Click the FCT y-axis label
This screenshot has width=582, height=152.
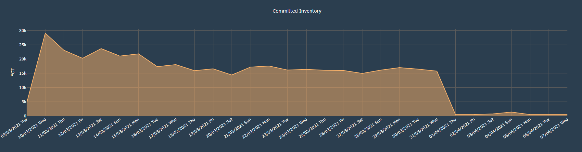(x=13, y=72)
